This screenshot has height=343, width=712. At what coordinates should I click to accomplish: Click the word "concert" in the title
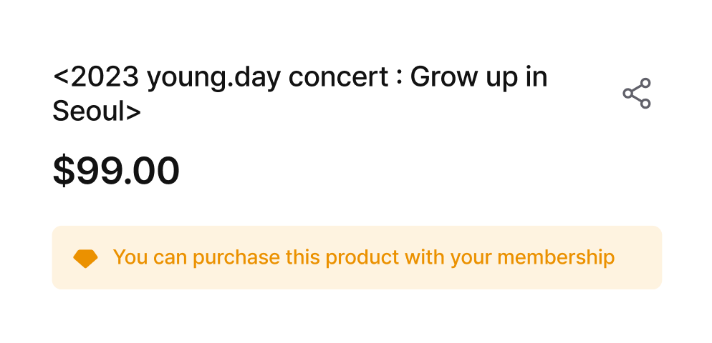pos(338,77)
